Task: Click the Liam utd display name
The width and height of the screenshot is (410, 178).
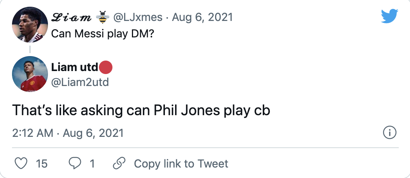Action: point(74,68)
